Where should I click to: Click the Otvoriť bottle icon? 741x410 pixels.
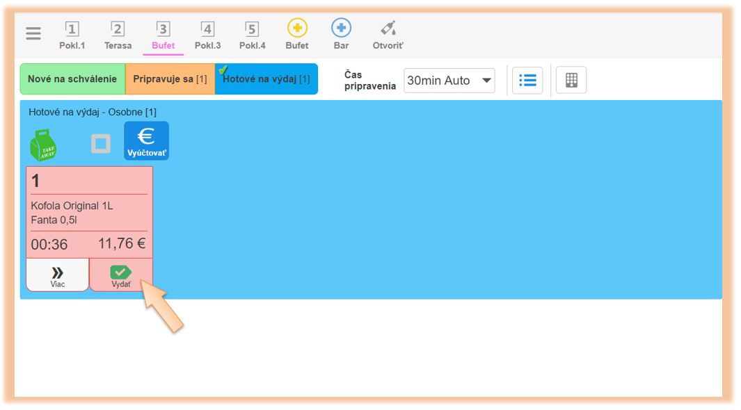(x=388, y=35)
